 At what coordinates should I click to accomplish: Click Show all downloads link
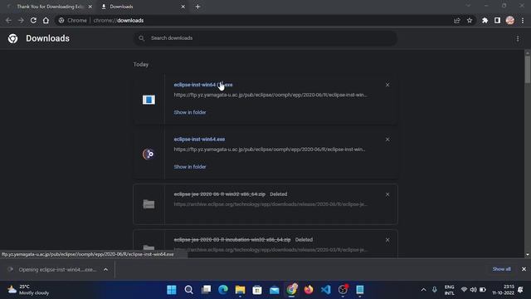(501, 269)
